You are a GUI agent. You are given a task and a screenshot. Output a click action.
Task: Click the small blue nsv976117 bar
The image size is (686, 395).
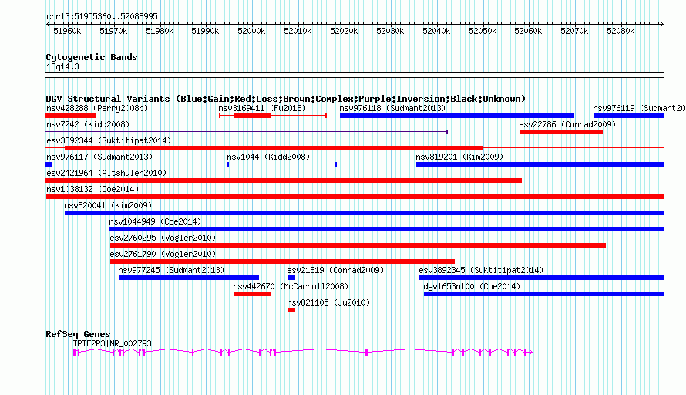pos(49,164)
